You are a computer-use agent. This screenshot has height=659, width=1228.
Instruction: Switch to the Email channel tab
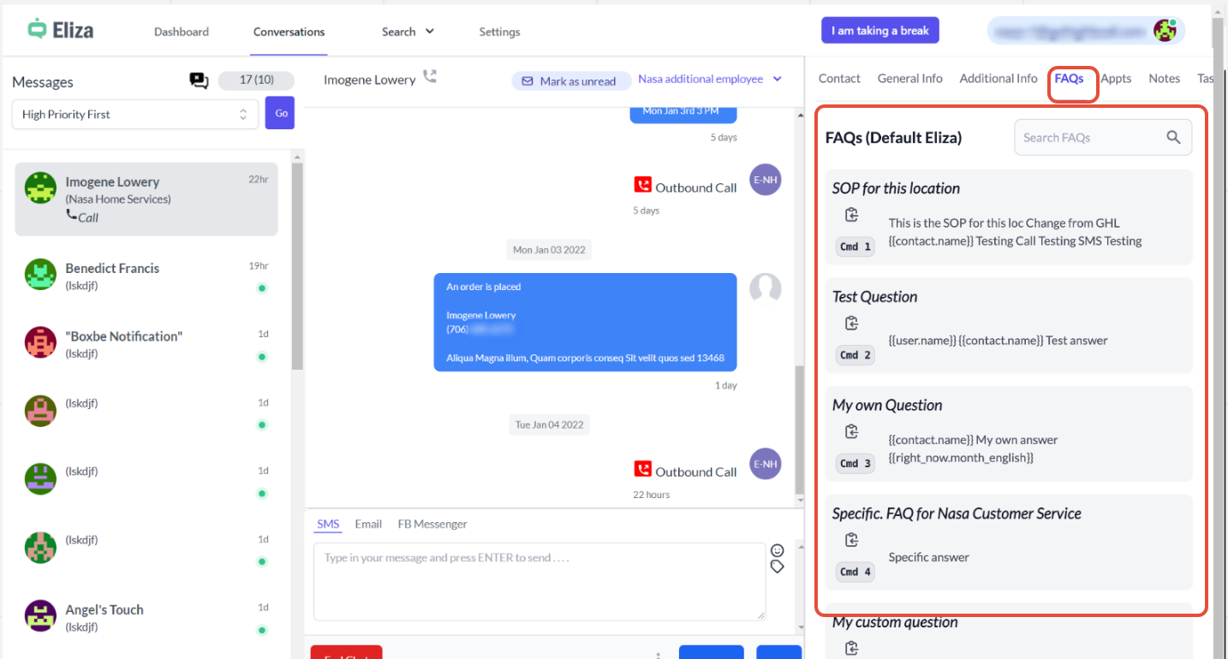pyautogui.click(x=368, y=524)
